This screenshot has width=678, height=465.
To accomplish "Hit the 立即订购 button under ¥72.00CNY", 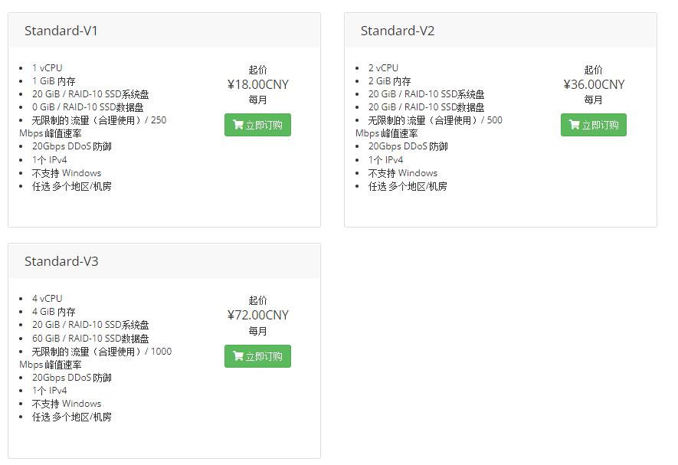I will [257, 356].
